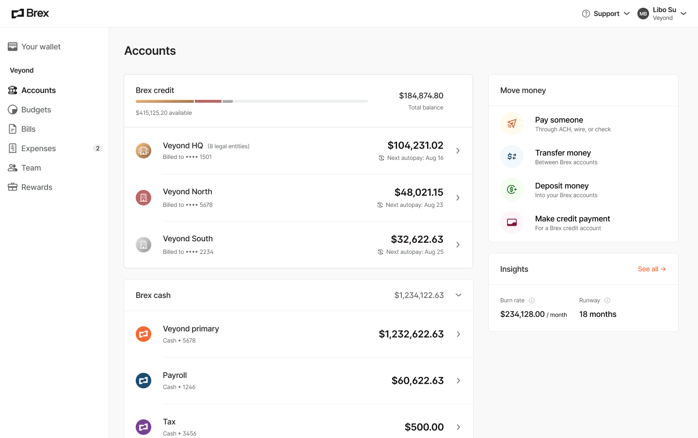
Task: Click the Runway info icon
Action: point(607,300)
